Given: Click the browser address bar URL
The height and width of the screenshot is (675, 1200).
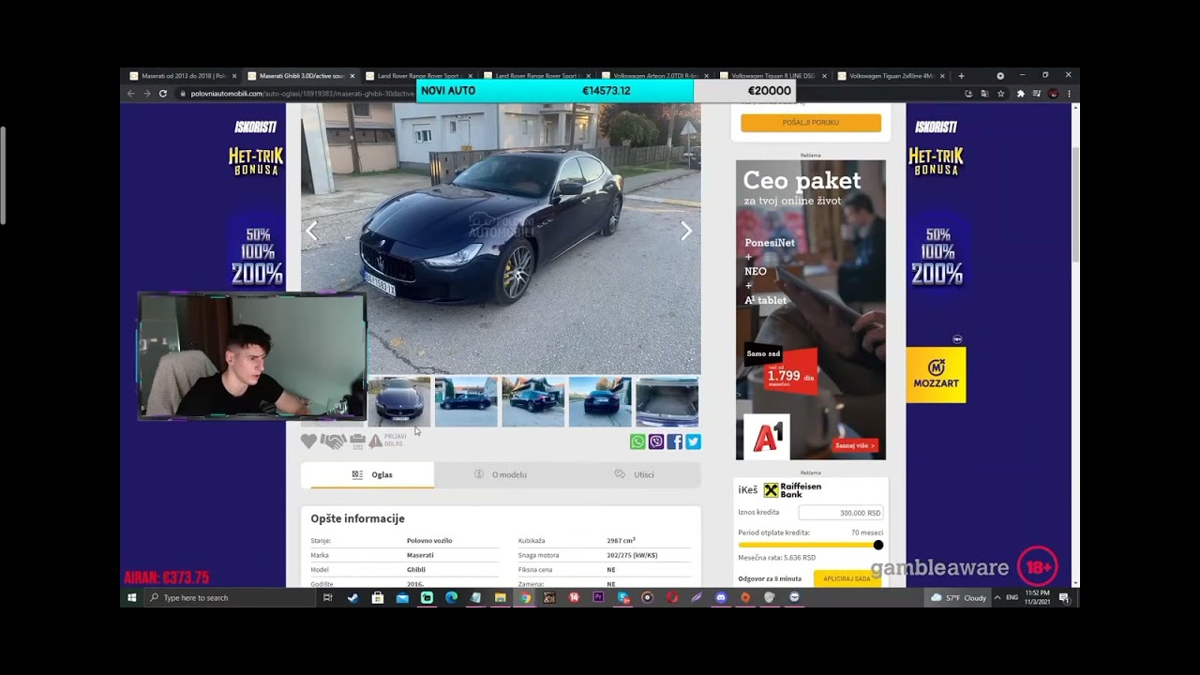Looking at the screenshot, I should pos(305,94).
